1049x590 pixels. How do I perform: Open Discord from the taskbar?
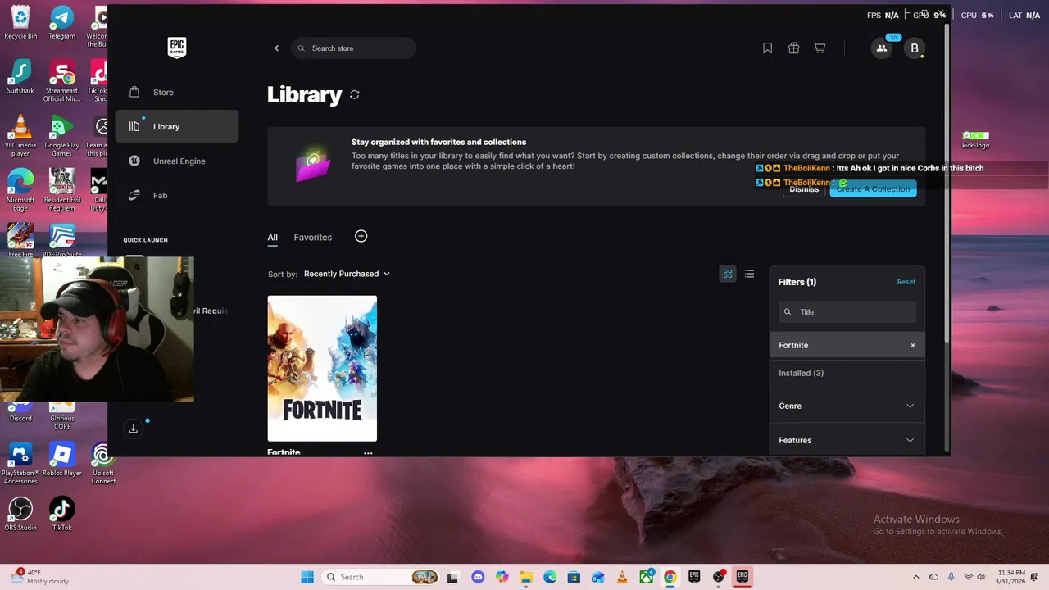tap(478, 577)
